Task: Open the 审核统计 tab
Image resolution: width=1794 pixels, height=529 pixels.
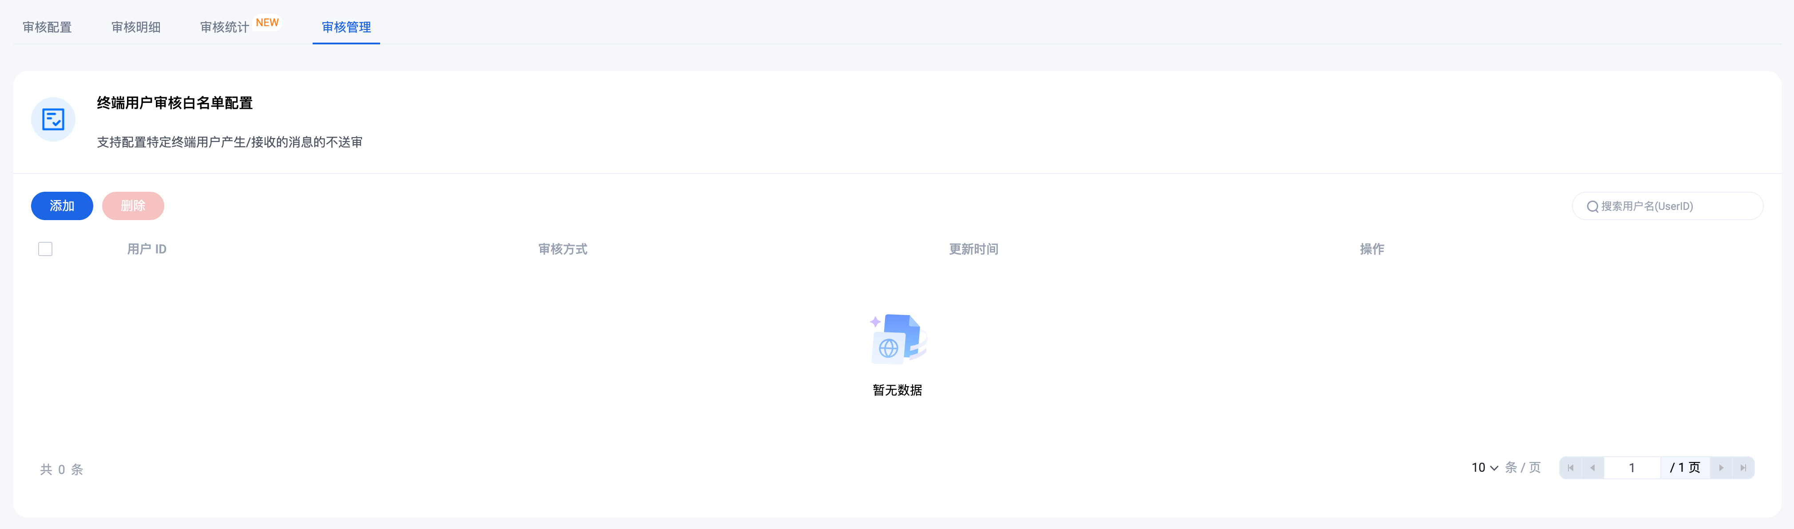Action: pos(224,27)
